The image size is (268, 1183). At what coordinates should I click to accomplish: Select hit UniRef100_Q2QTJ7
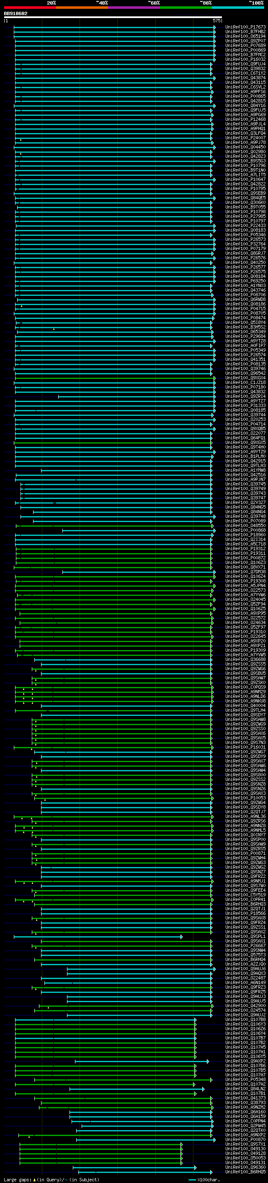point(245,812)
